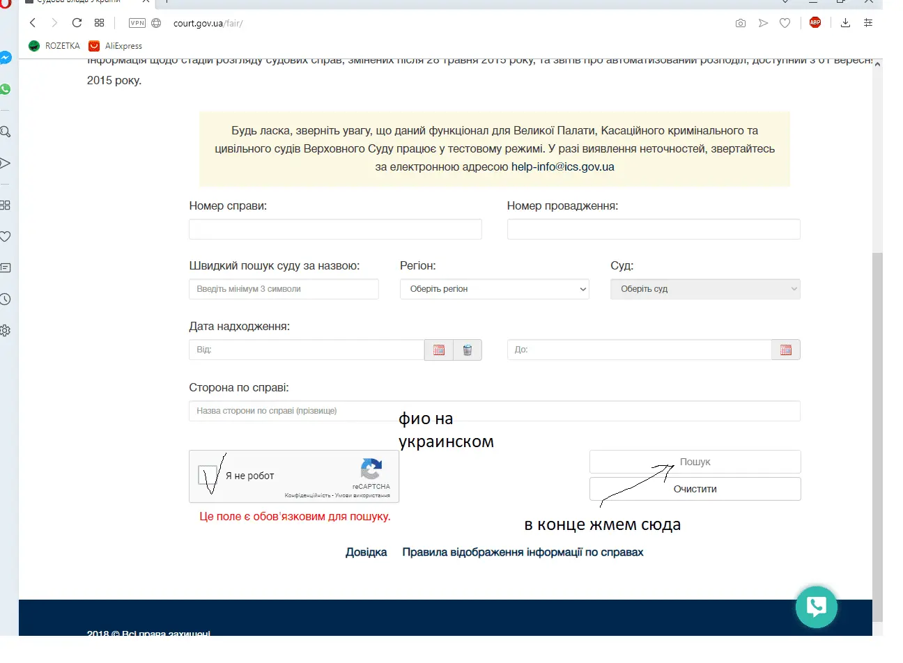
Task: Open the green chat support button
Action: 816,607
